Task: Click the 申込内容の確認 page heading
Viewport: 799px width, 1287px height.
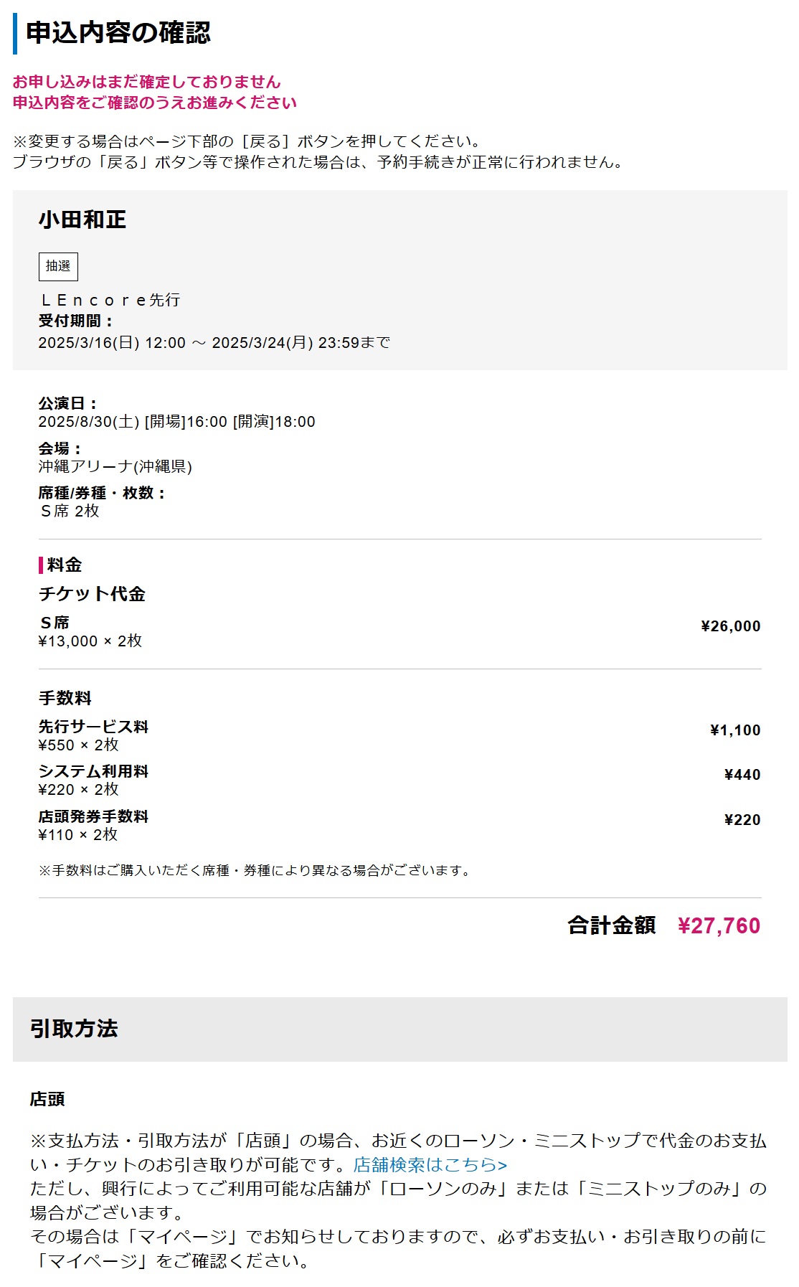Action: [x=118, y=33]
